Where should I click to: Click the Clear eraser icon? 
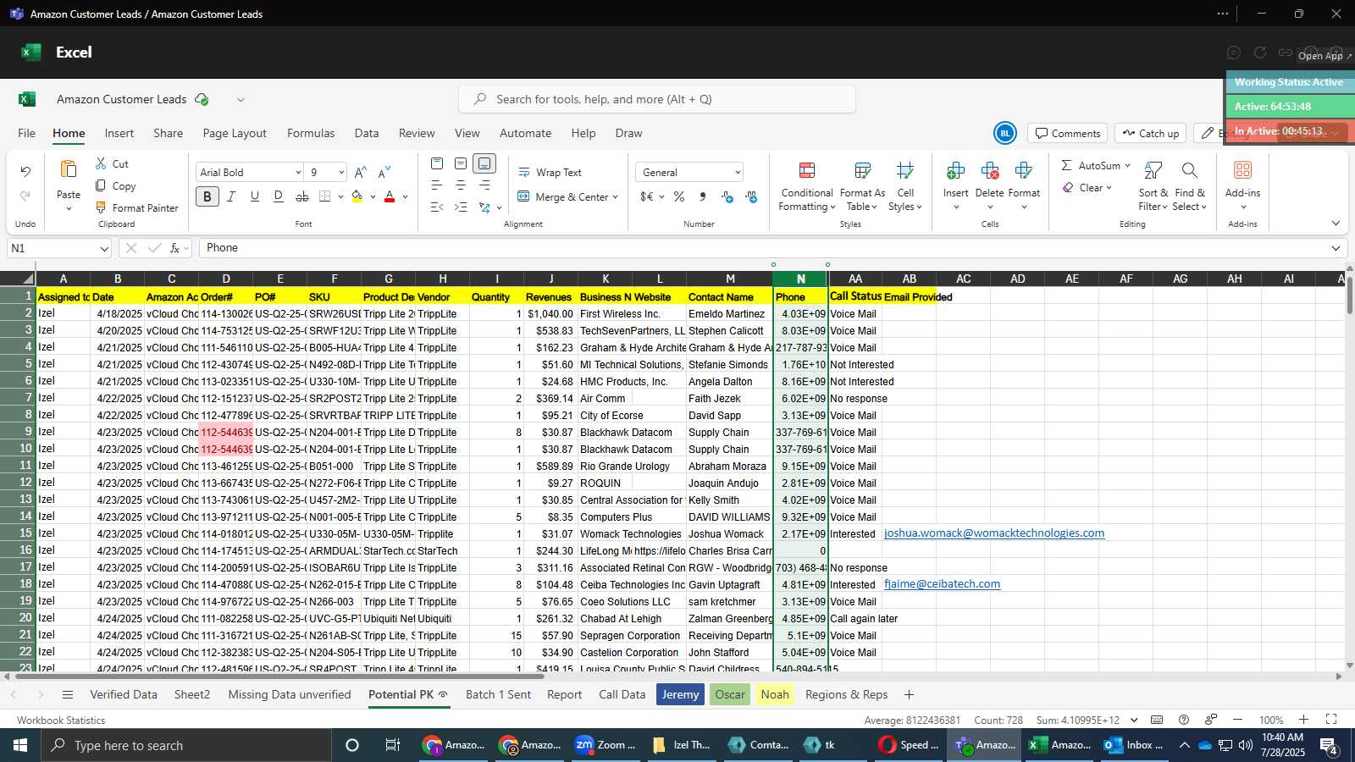[x=1068, y=188]
